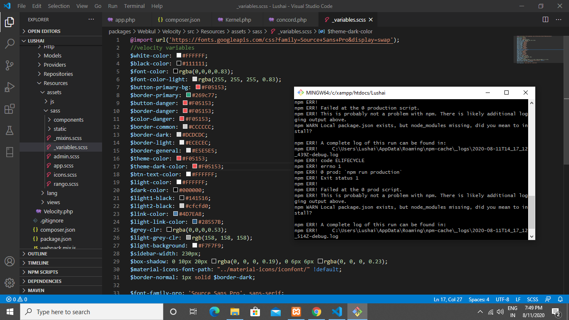Image resolution: width=569 pixels, height=320 pixels.
Task: Click the $link-color blue swatch
Action: 175,214
